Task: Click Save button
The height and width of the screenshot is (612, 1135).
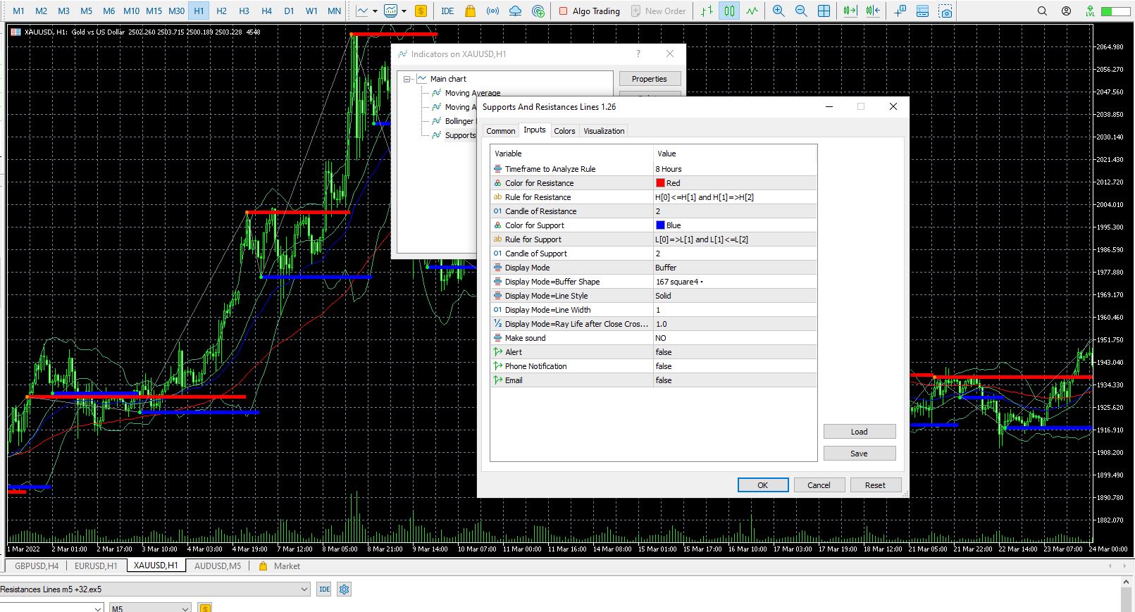Action: tap(860, 454)
